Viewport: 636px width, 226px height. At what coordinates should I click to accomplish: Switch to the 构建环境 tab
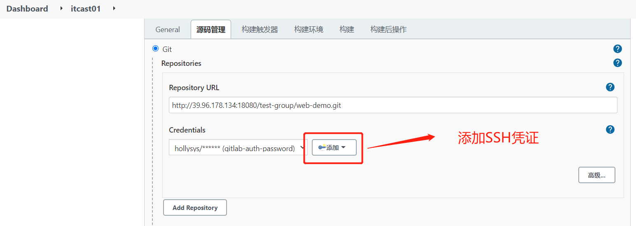309,30
